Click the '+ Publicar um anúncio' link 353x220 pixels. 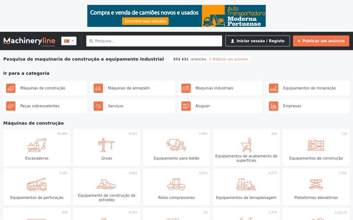tap(228, 59)
